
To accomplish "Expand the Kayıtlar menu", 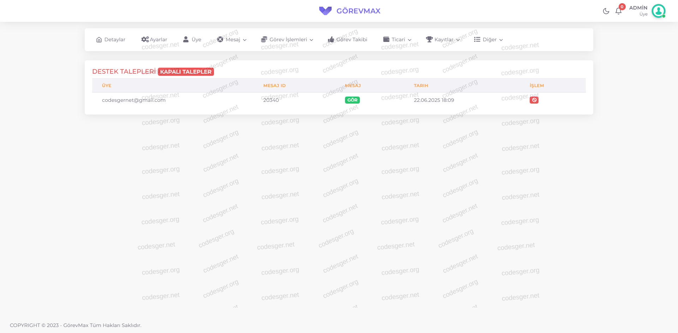I will [x=443, y=39].
